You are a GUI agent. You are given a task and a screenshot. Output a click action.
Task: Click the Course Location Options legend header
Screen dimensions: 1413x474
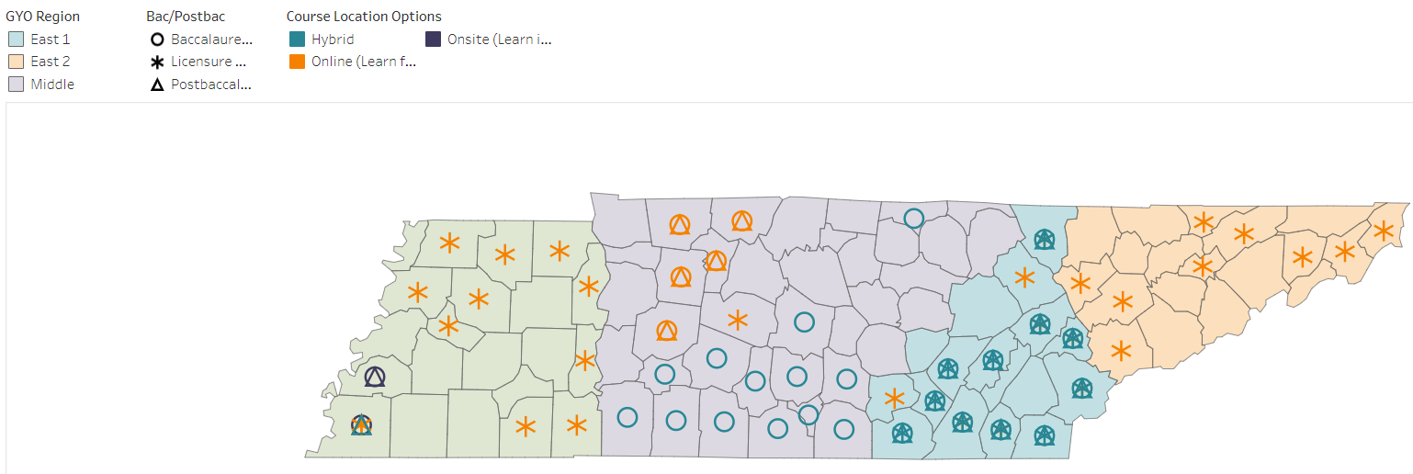[x=364, y=17]
